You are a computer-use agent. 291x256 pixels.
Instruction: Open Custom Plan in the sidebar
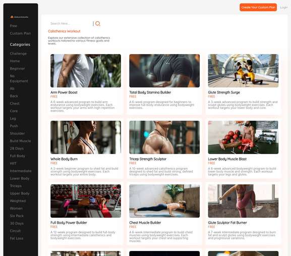pos(20,33)
